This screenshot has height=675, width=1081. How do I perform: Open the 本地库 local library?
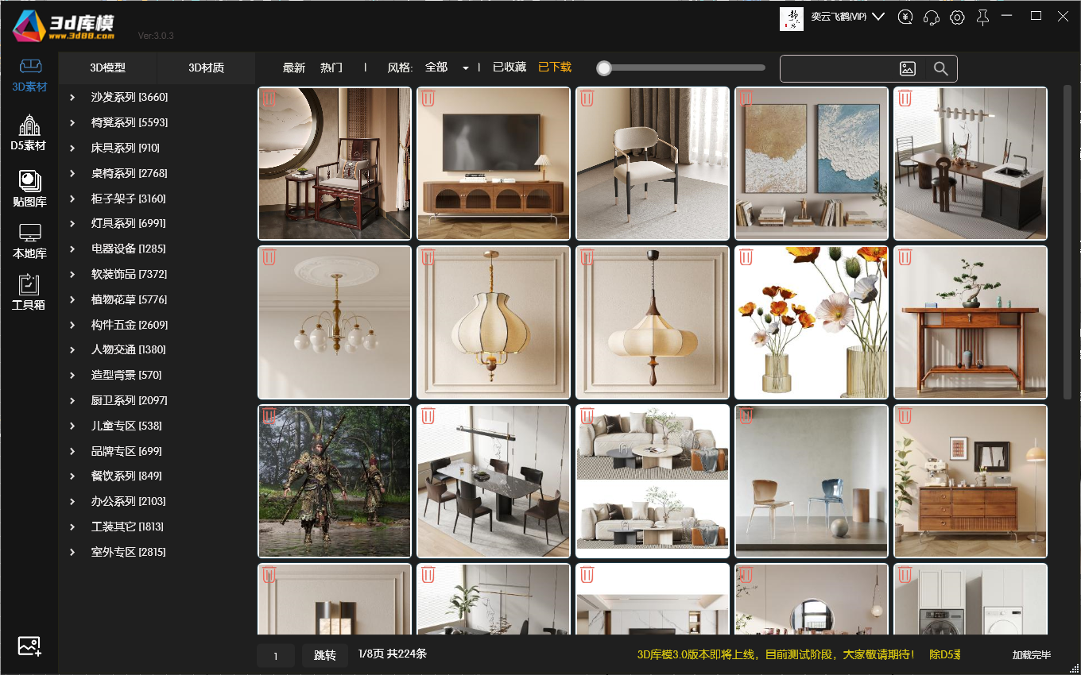click(x=29, y=241)
